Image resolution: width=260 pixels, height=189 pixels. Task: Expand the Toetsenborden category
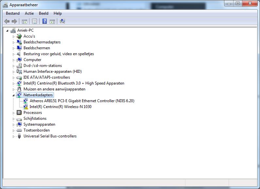coord(13,131)
